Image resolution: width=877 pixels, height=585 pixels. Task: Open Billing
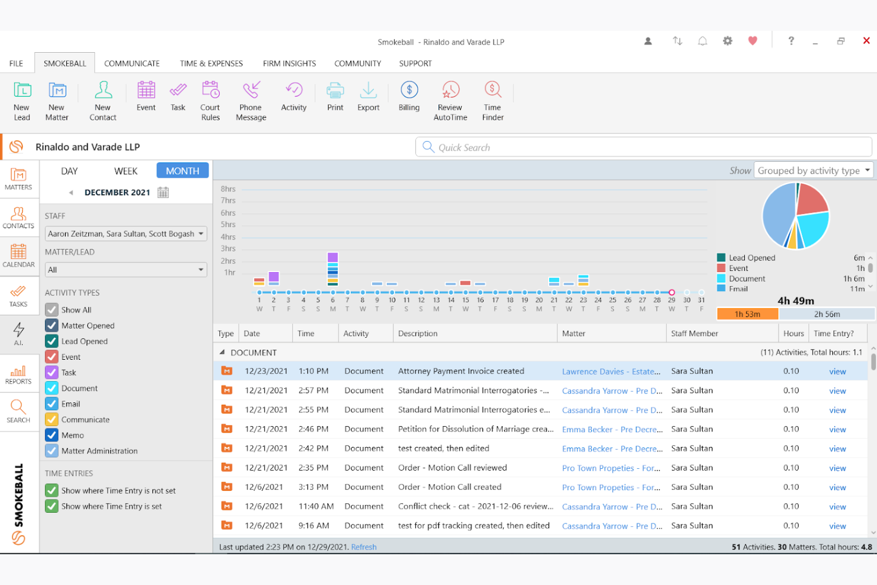pos(409,97)
